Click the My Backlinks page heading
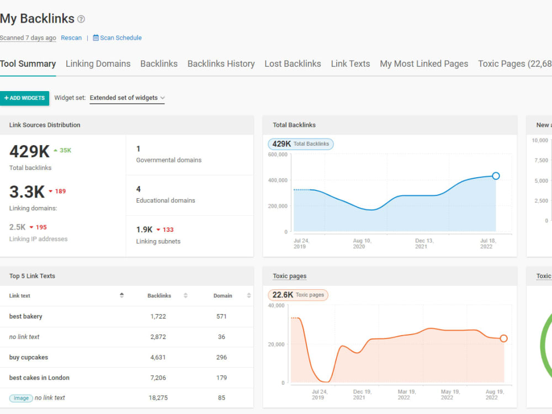The image size is (552, 414). click(x=37, y=19)
